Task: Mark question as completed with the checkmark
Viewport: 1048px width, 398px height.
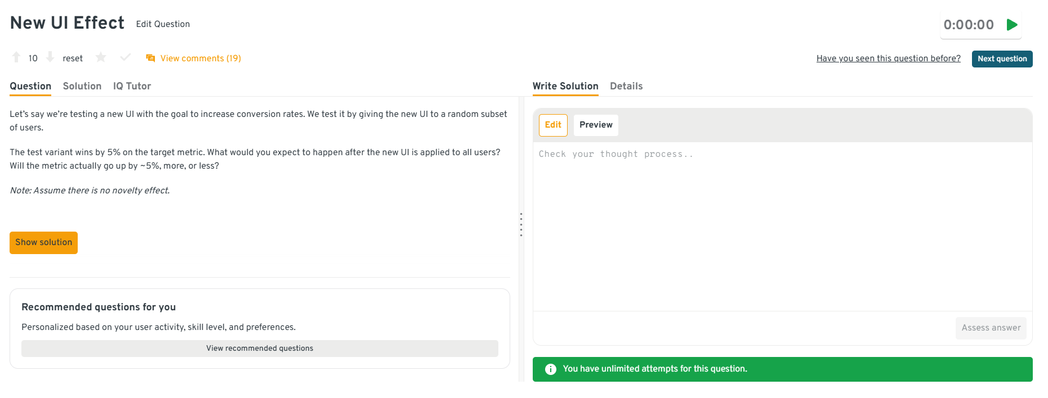Action: (x=126, y=57)
